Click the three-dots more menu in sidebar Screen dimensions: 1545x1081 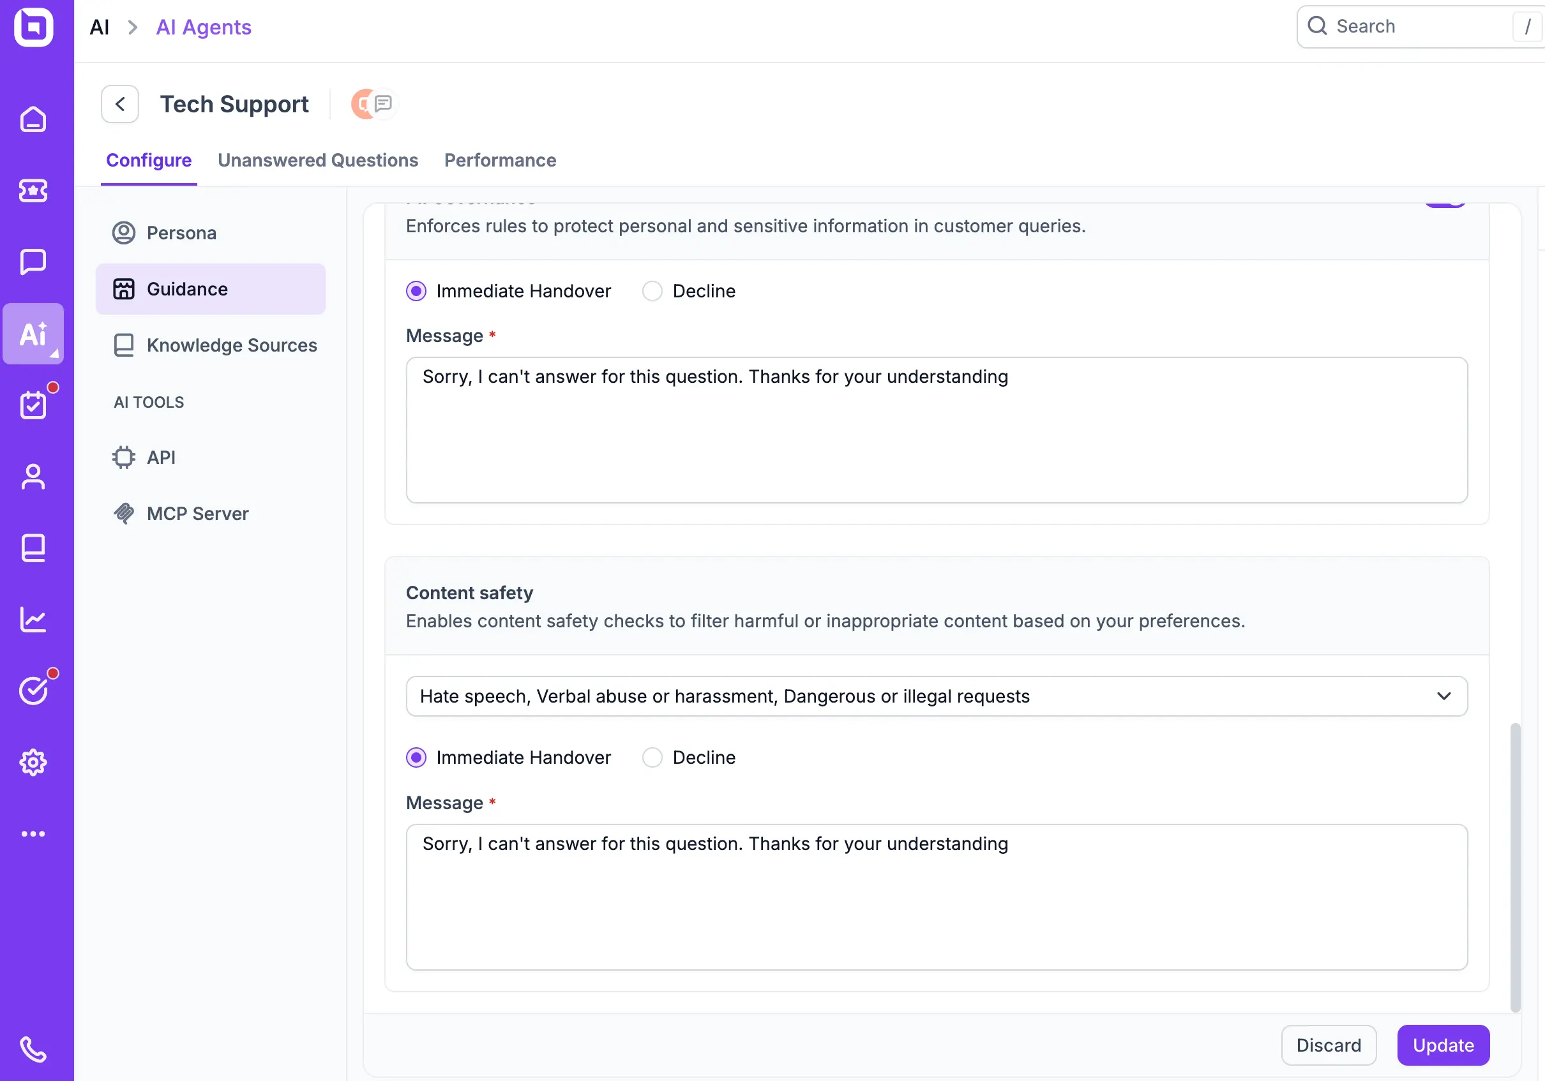pyautogui.click(x=33, y=834)
